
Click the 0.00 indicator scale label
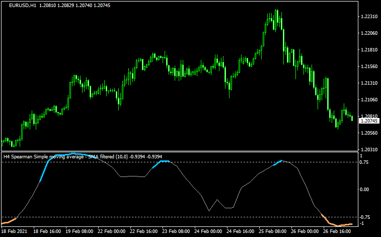point(365,190)
